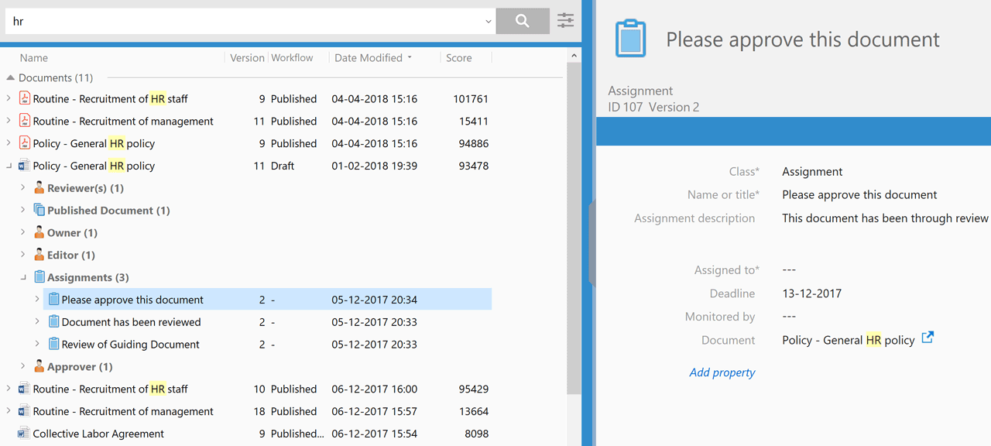Expand Routine - Recruitment of HR staff version 9 row
The height and width of the screenshot is (446, 991).
9,98
